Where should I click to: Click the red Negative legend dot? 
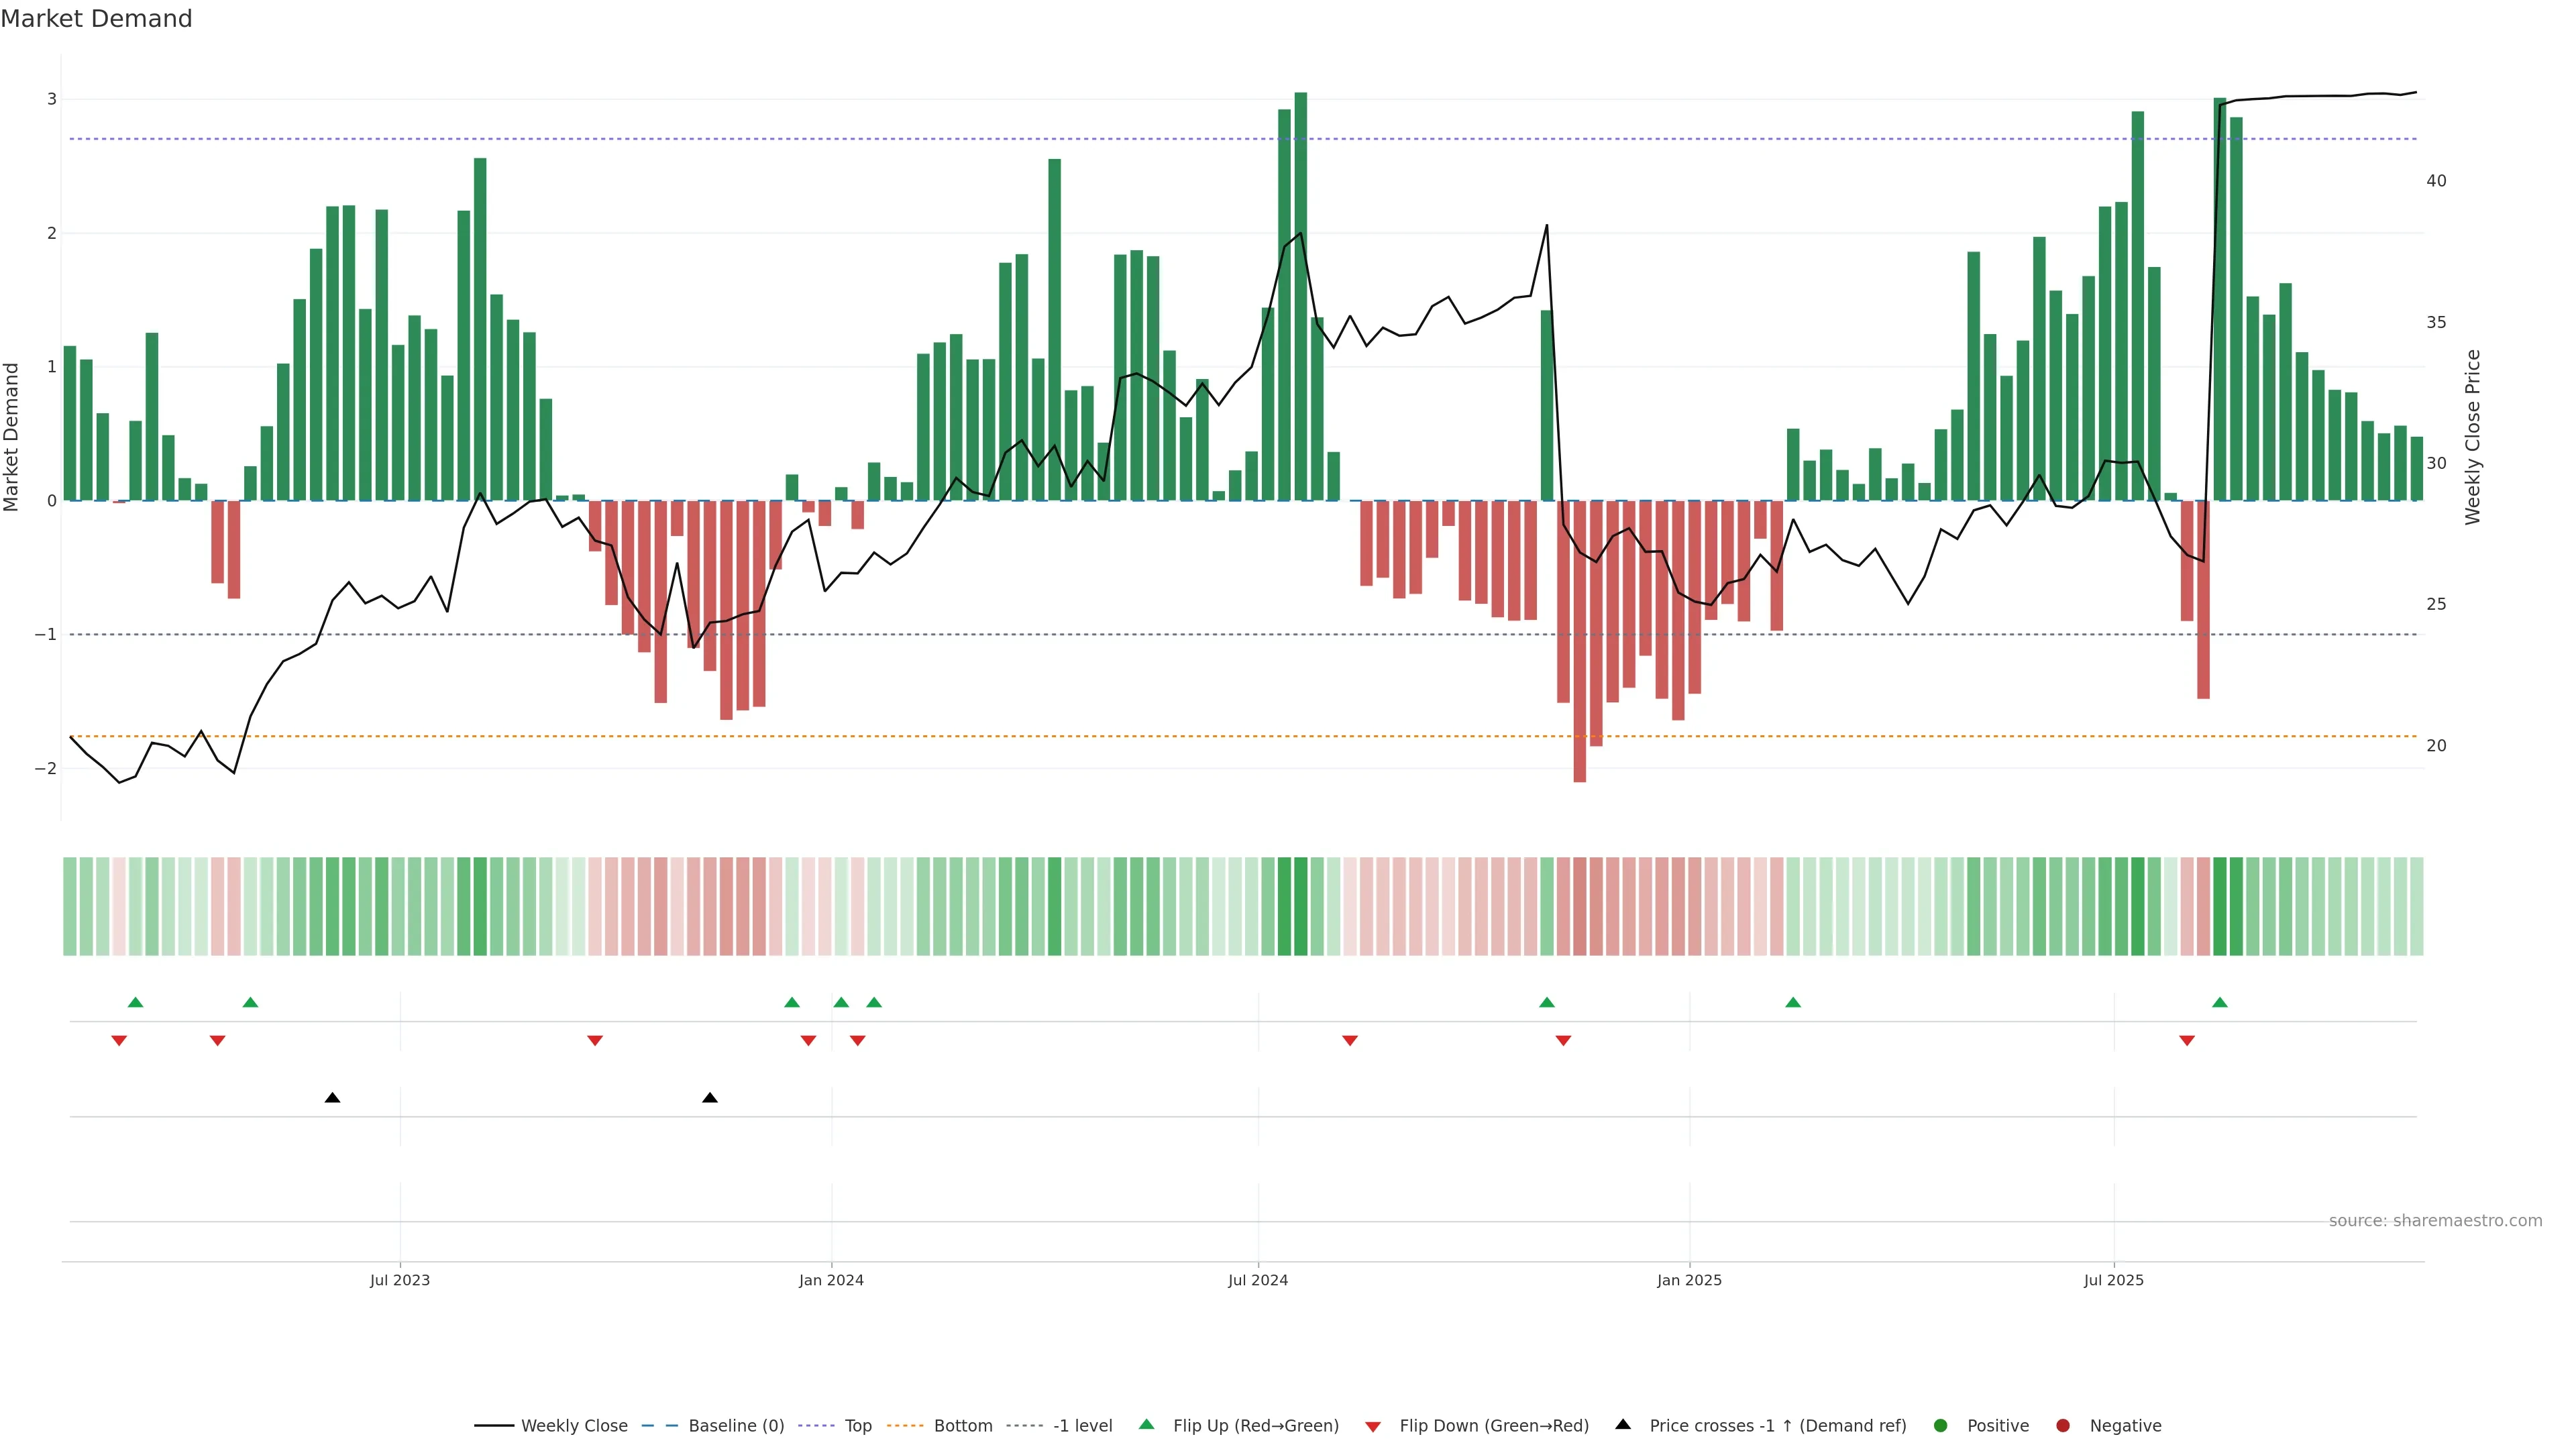click(2063, 1425)
